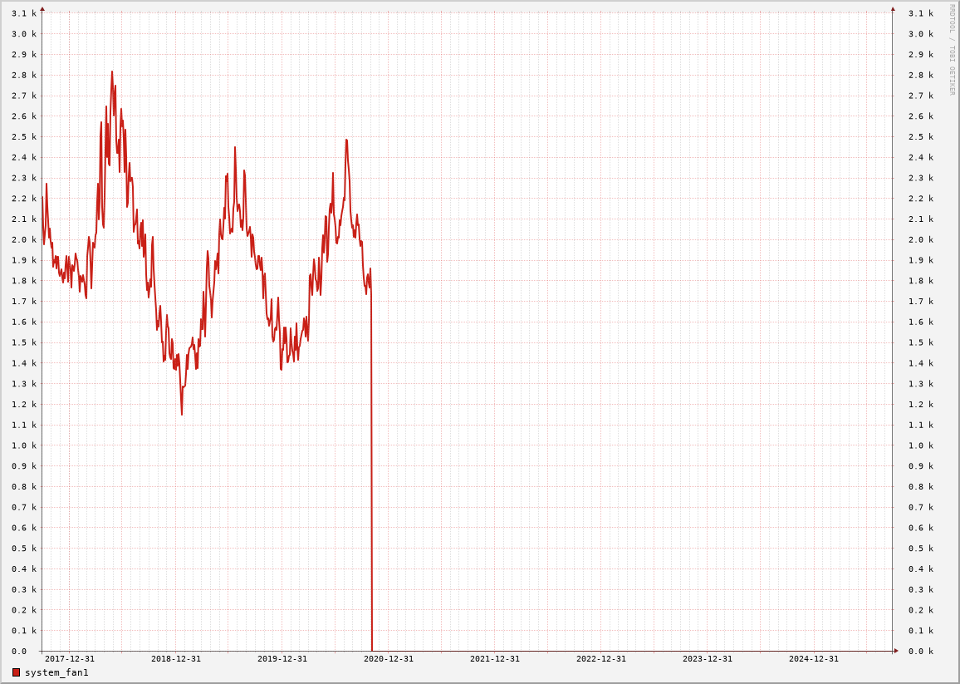Select the 2024-12-31 x-axis date label
The width and height of the screenshot is (960, 684).
pyautogui.click(x=814, y=659)
